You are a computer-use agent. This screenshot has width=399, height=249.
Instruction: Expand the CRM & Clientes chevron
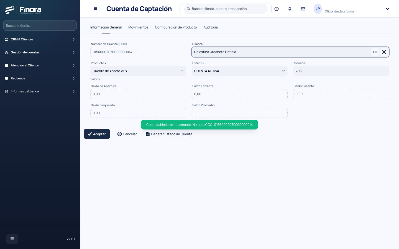(x=74, y=40)
